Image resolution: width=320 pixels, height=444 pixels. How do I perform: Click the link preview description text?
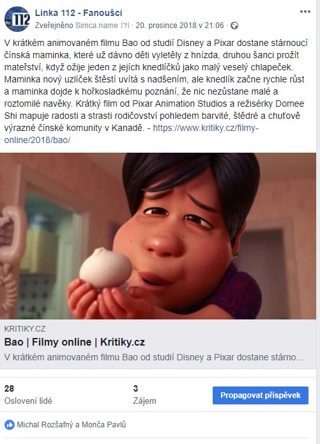tap(154, 357)
